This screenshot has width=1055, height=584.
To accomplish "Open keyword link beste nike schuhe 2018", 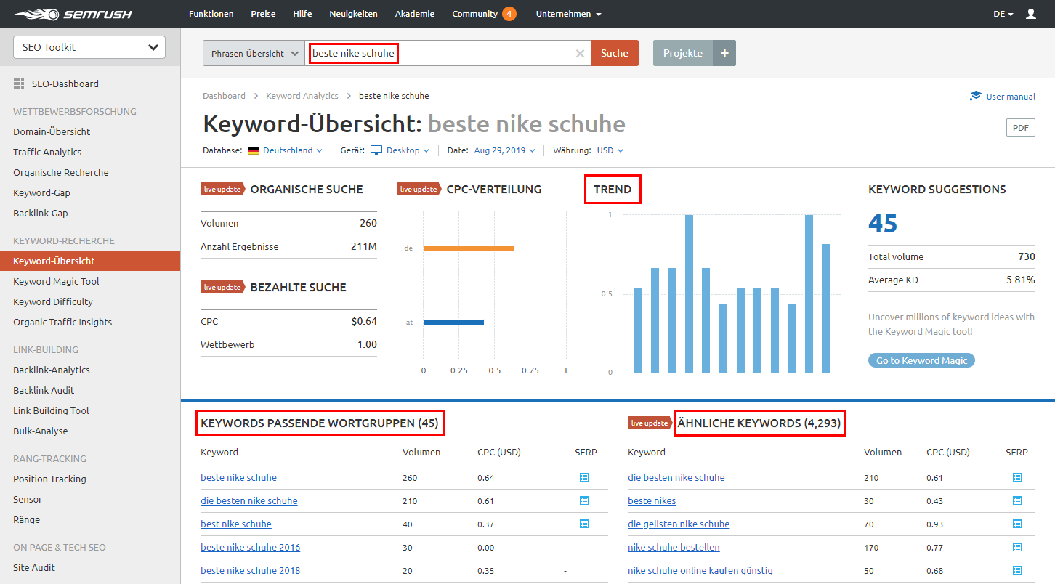I will [250, 570].
